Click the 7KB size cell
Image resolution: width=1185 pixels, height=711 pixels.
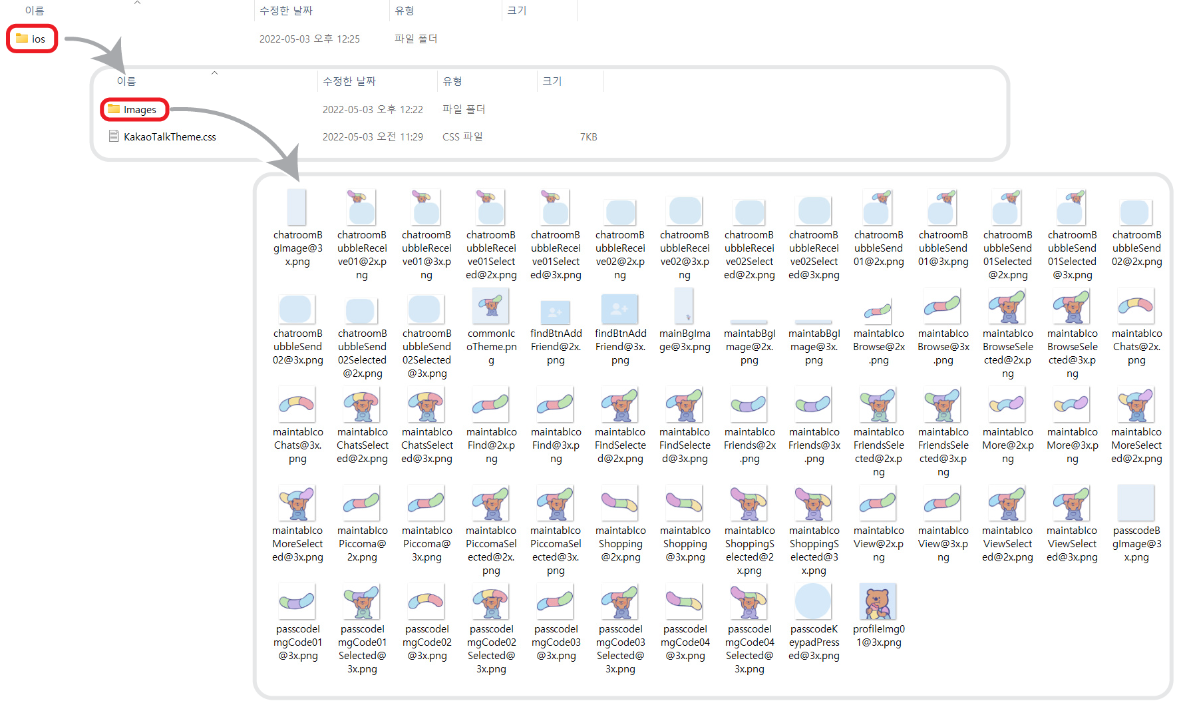point(588,136)
